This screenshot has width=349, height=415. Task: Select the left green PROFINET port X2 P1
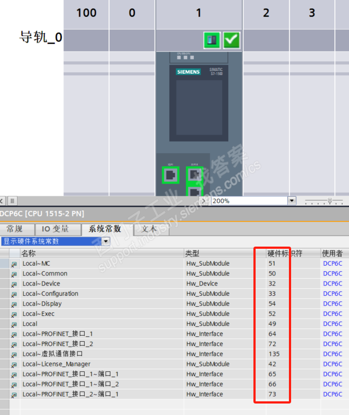(170, 175)
